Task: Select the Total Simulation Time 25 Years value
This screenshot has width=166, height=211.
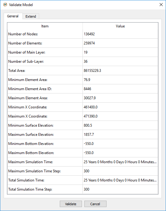Action: coord(120,180)
